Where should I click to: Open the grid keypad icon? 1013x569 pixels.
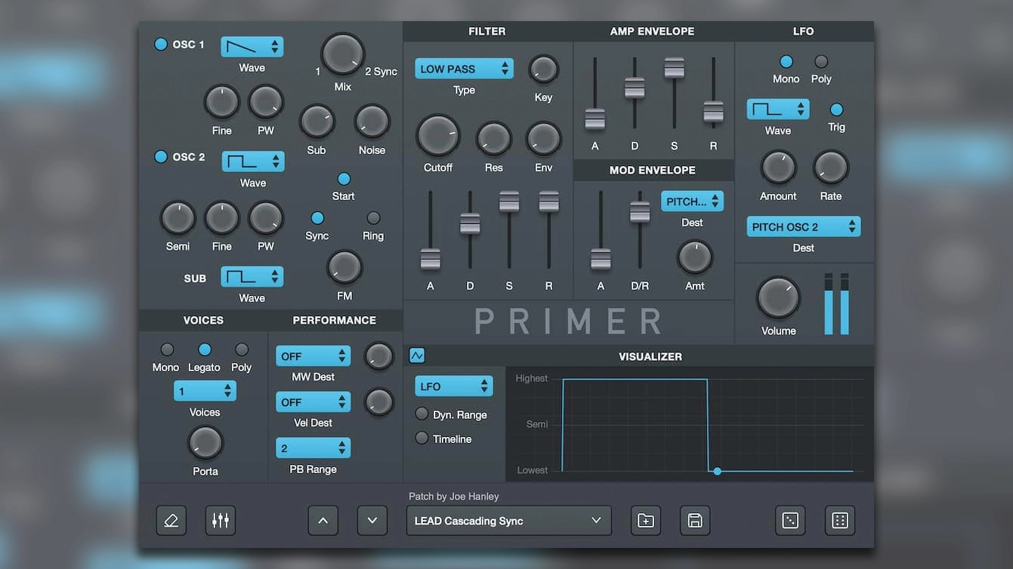[x=840, y=521]
